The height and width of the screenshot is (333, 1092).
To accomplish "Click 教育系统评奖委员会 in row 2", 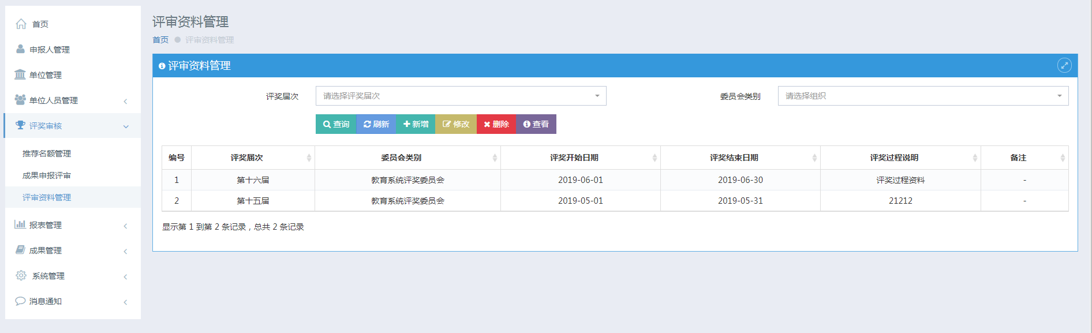I will tap(407, 201).
